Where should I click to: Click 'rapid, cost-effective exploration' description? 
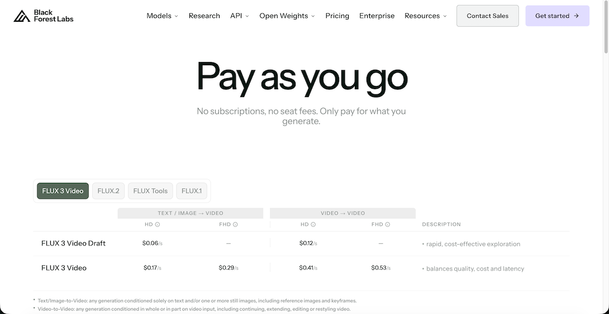pos(473,244)
